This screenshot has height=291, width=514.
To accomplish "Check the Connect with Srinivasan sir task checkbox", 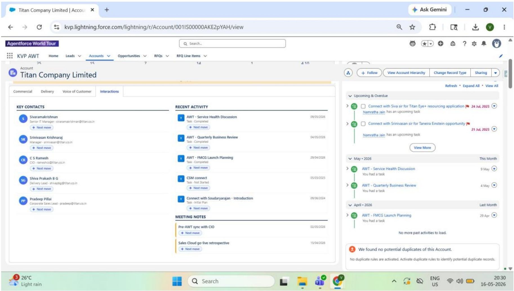I will [x=363, y=124].
